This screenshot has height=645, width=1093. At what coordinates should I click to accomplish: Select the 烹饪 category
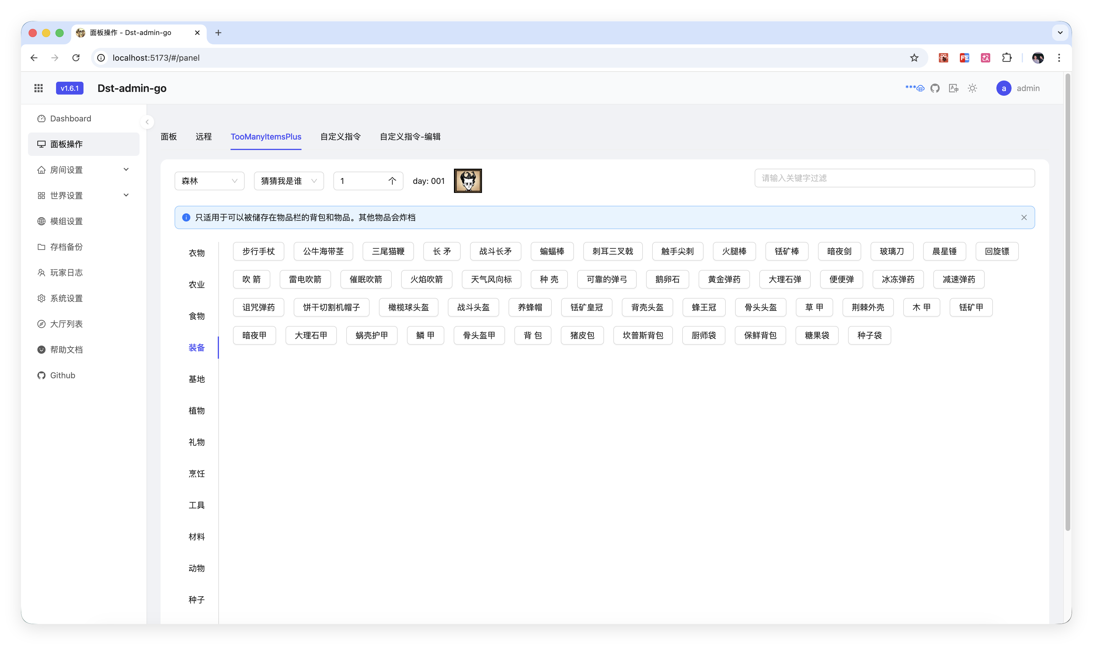pyautogui.click(x=196, y=474)
